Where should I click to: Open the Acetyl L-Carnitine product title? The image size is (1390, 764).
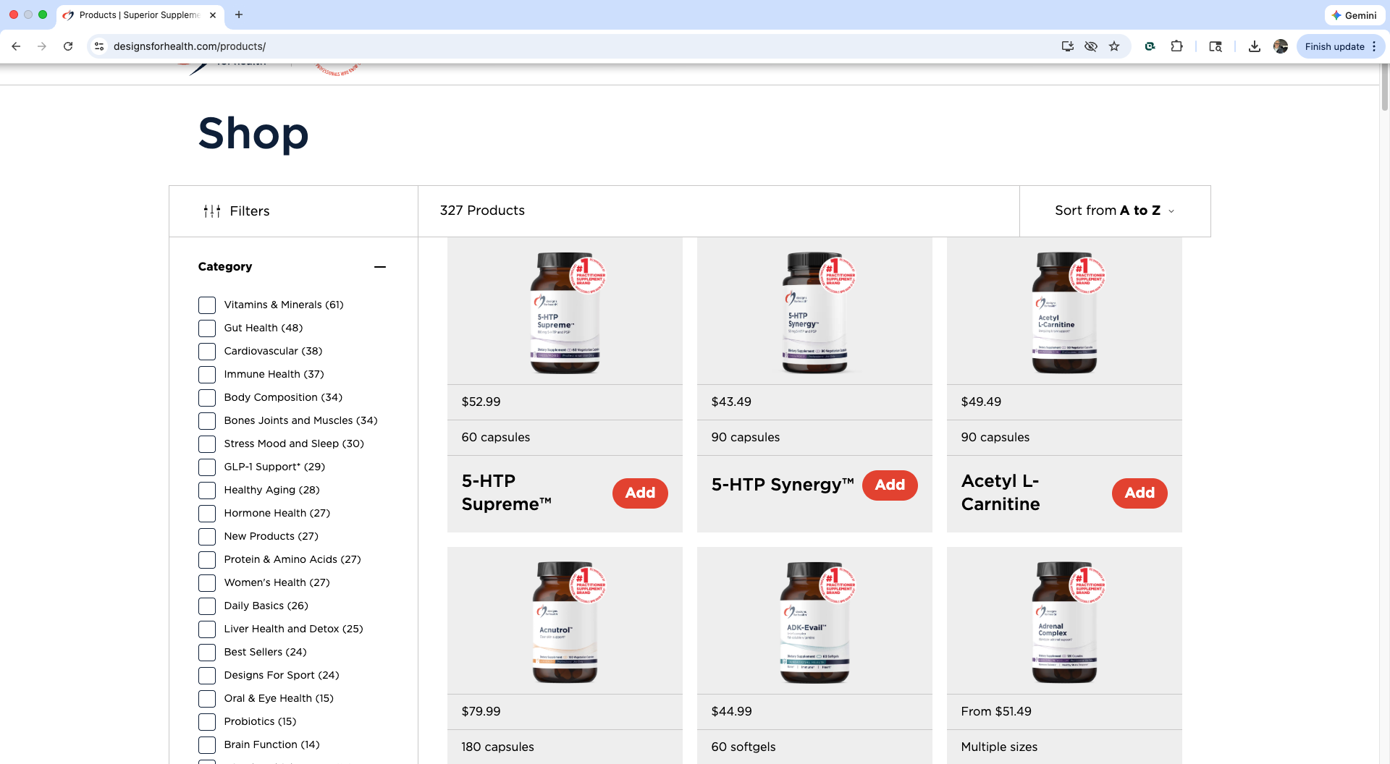click(x=1001, y=493)
